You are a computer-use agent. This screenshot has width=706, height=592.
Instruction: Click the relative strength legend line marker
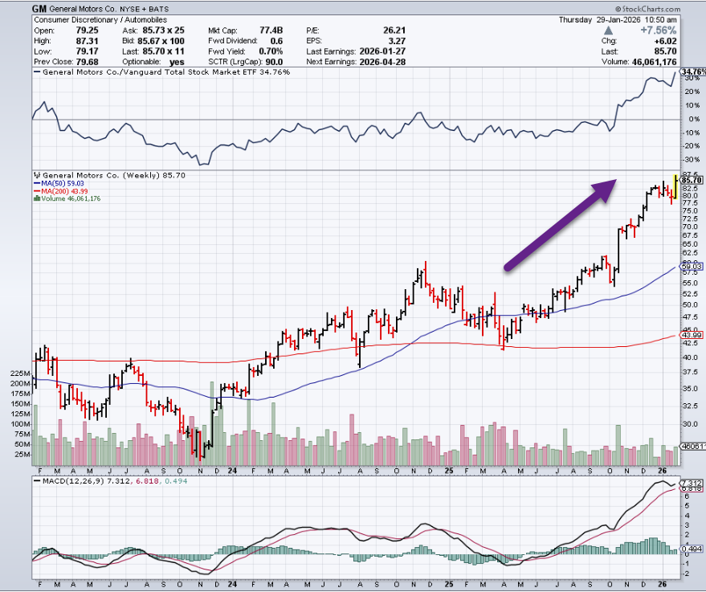coord(35,72)
